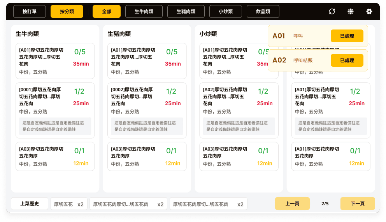Go to previous page with 上一頁

pos(292,204)
